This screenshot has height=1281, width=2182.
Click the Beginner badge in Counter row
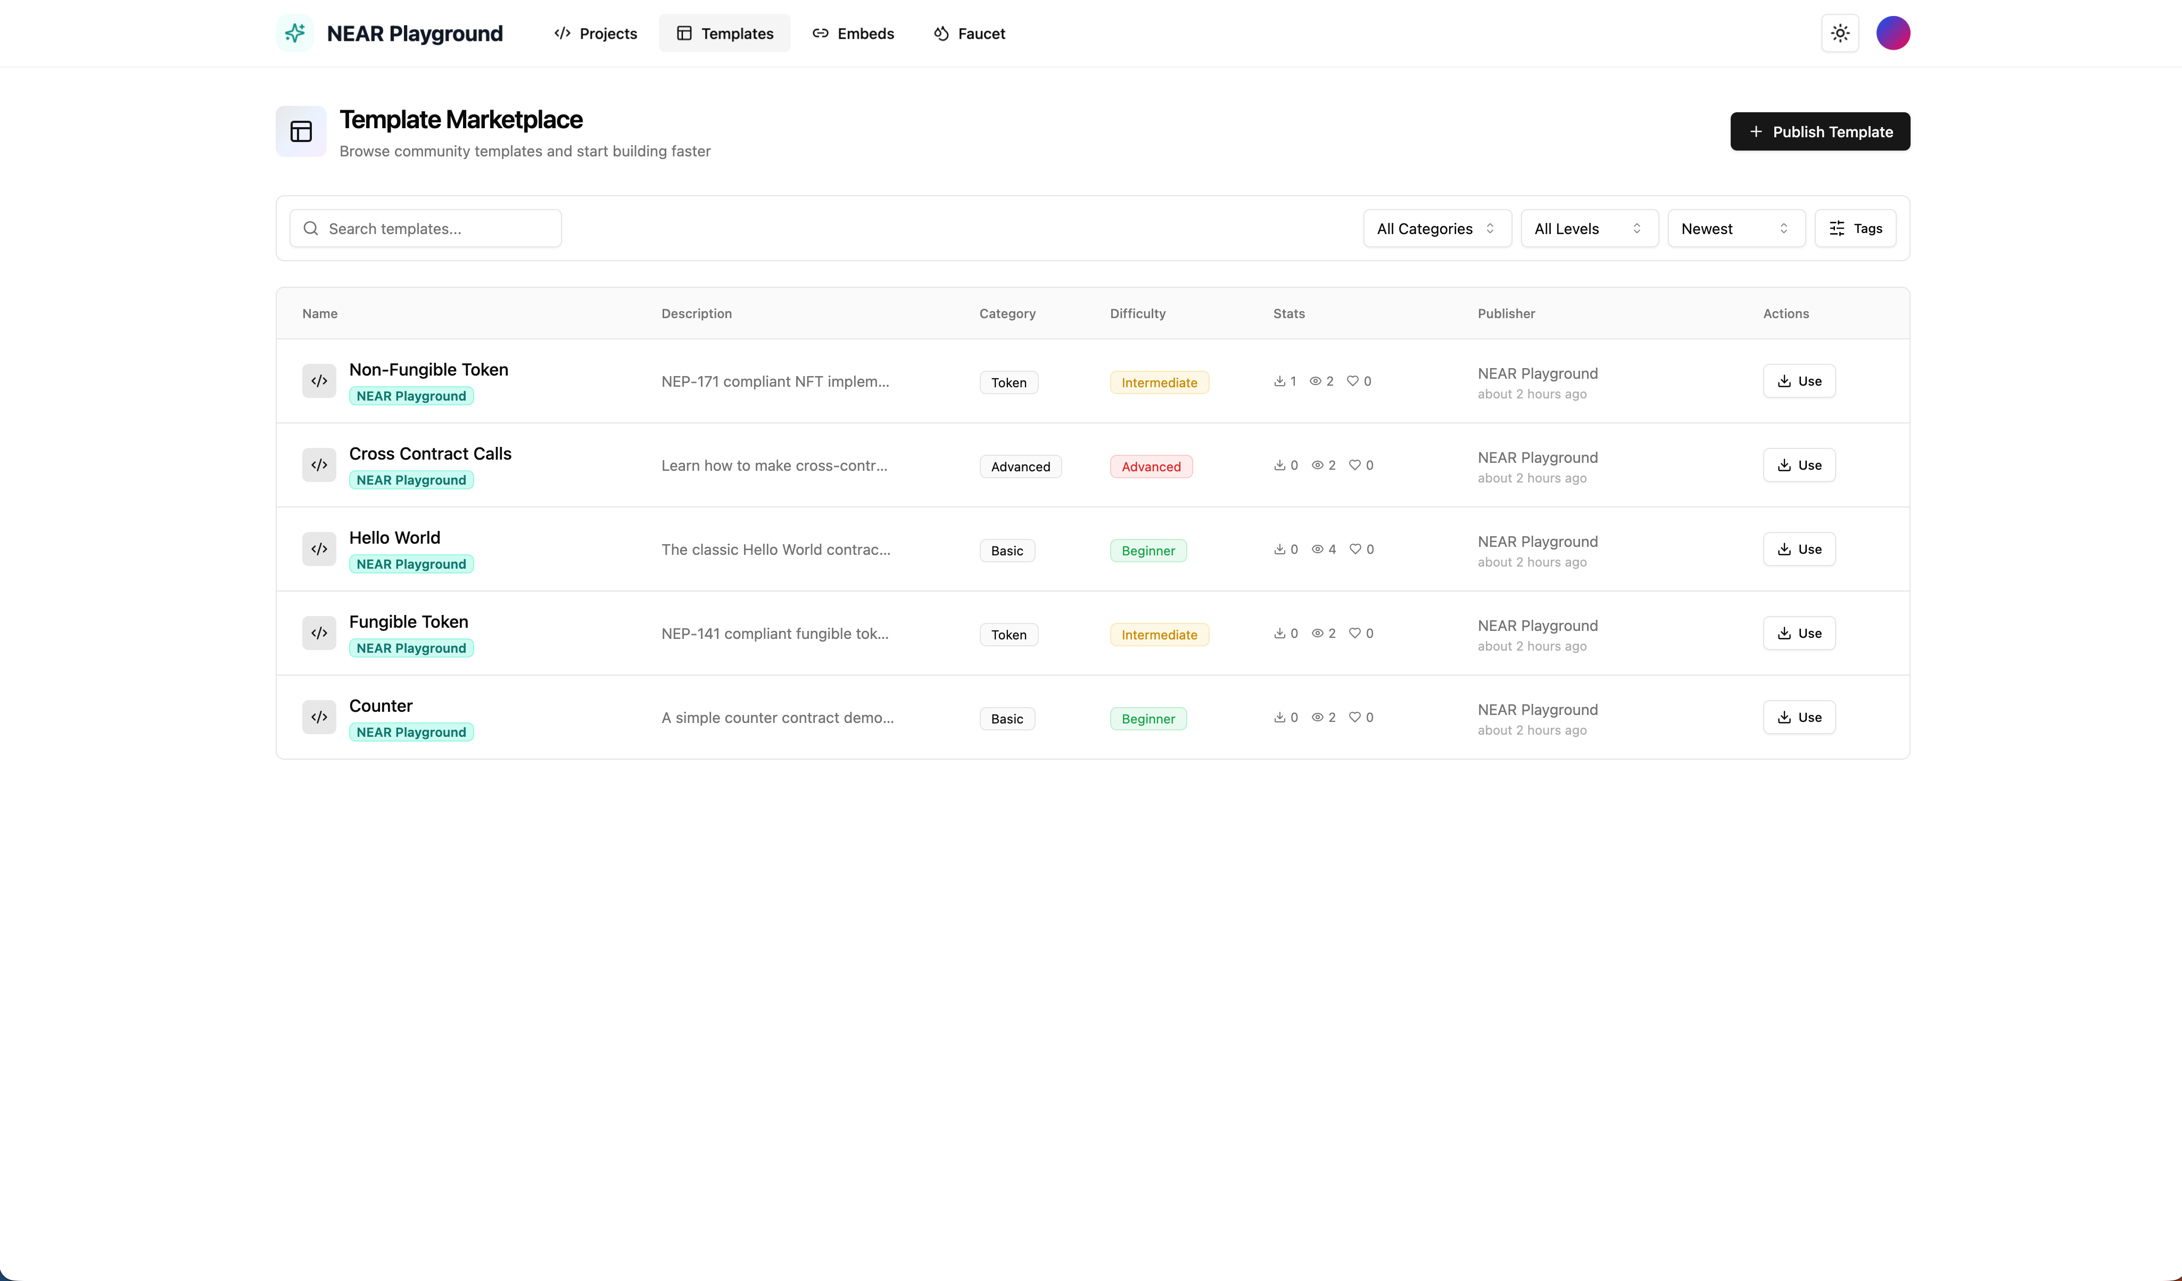[x=1148, y=718]
